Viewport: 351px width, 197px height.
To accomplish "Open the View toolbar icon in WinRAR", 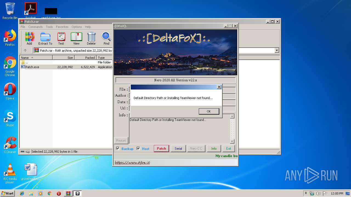I will 76,39.
